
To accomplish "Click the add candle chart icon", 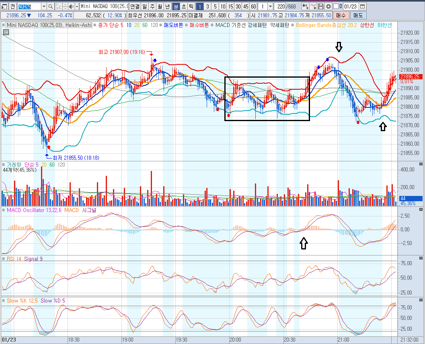I will point(305,6).
